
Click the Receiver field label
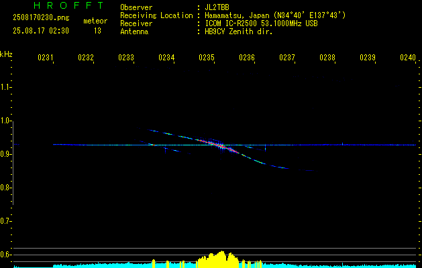click(136, 23)
